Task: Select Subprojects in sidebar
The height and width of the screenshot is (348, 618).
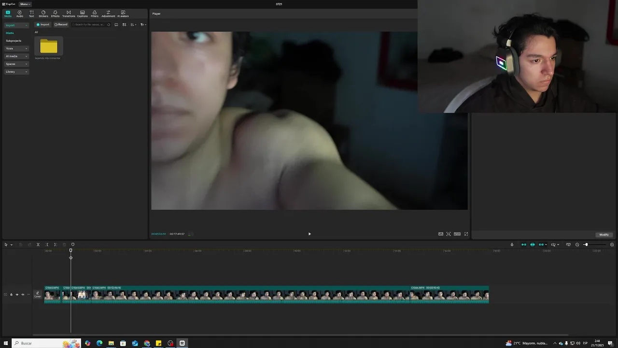Action: click(14, 41)
